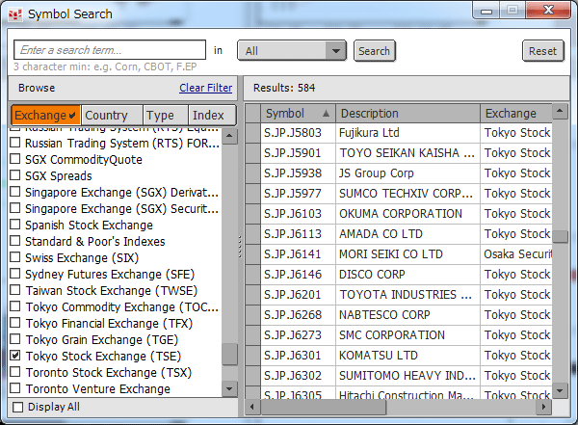Click the S.JP.J6201 symbol cell
Viewport: 578px width, 425px height.
pyautogui.click(x=298, y=295)
